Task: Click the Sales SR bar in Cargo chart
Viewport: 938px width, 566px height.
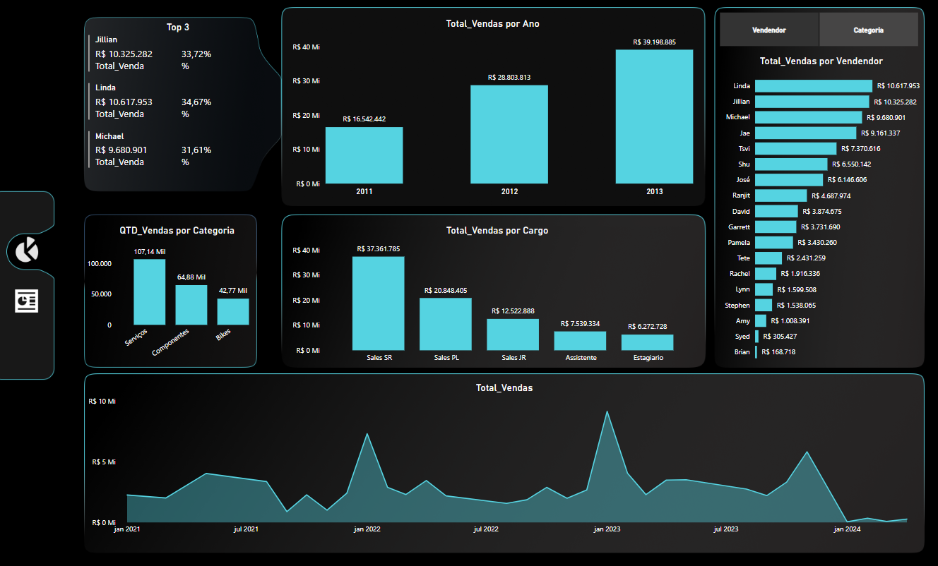Action: 379,303
